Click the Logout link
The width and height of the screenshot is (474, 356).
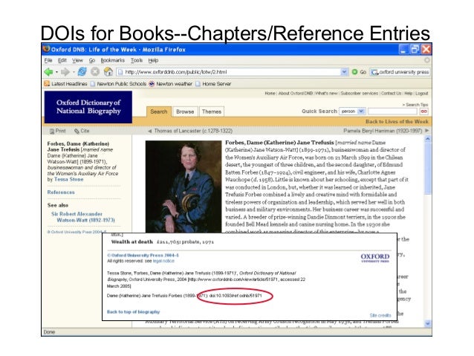pyautogui.click(x=422, y=94)
